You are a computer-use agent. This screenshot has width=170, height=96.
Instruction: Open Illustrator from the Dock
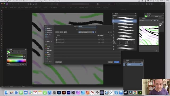[64, 93]
